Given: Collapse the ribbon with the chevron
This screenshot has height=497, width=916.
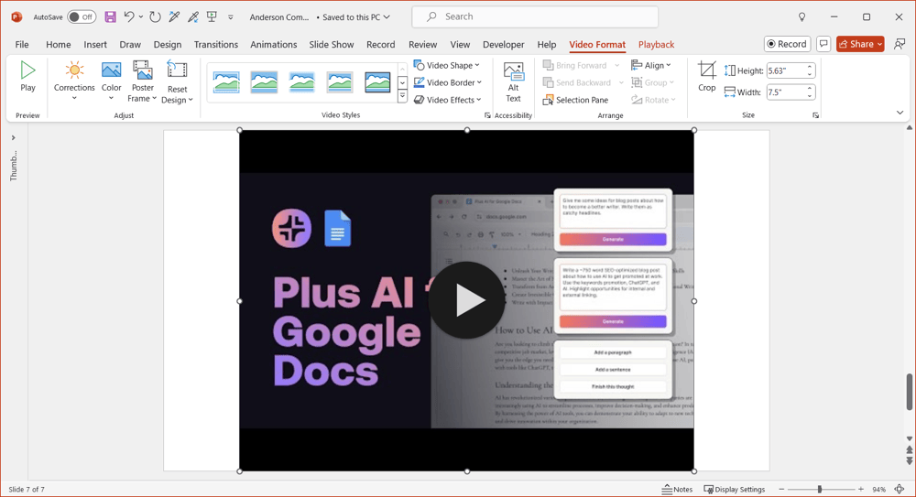Looking at the screenshot, I should [900, 113].
